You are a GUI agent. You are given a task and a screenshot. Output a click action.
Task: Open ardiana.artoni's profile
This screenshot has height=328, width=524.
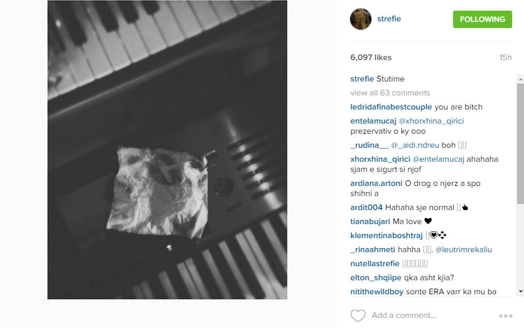(x=377, y=183)
